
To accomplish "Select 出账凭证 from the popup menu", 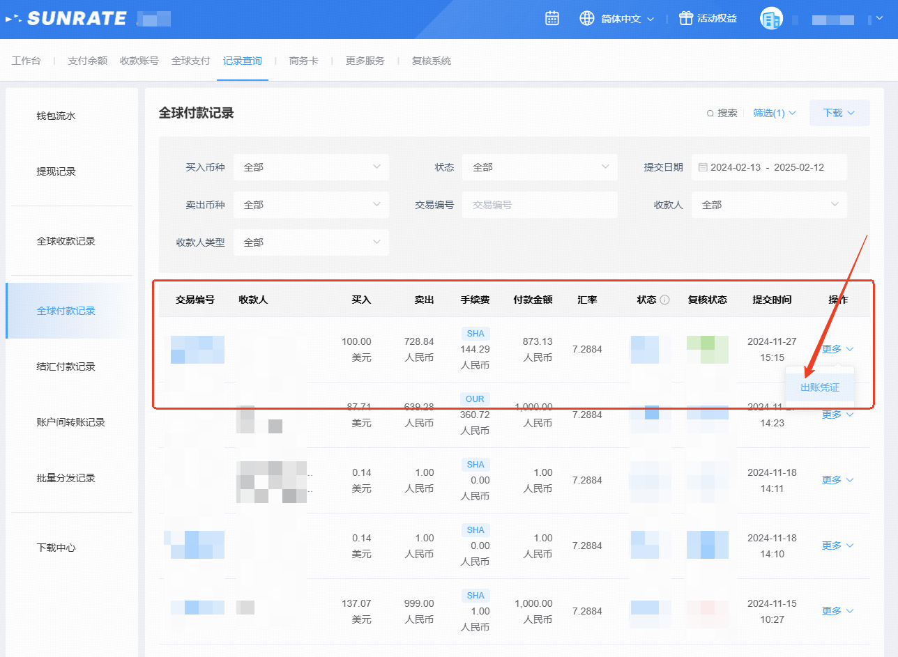I will [x=819, y=388].
